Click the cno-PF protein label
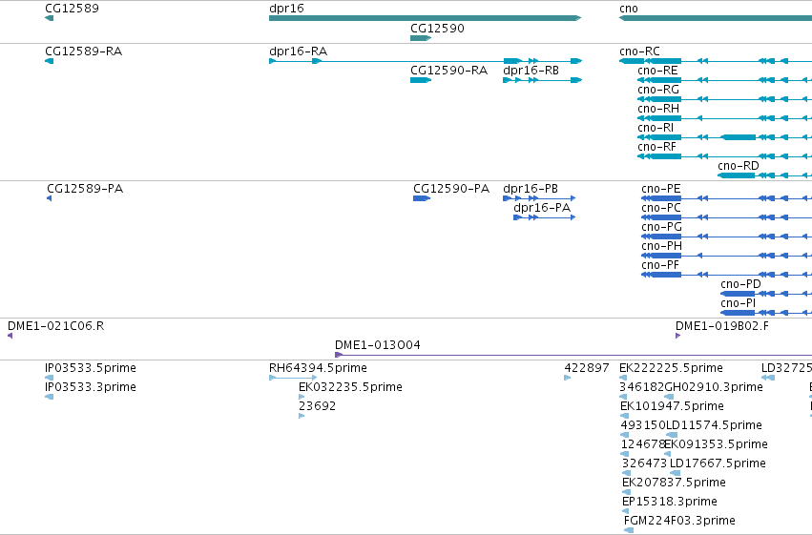This screenshot has height=535, width=812. click(x=660, y=265)
